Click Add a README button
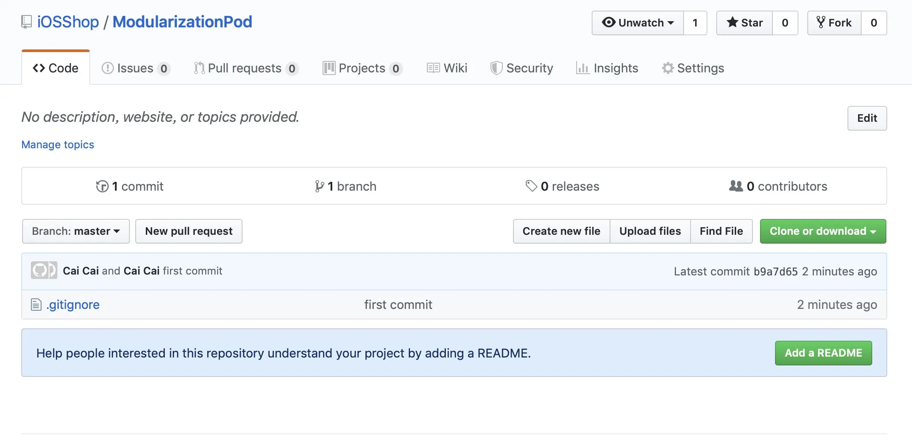 click(823, 353)
